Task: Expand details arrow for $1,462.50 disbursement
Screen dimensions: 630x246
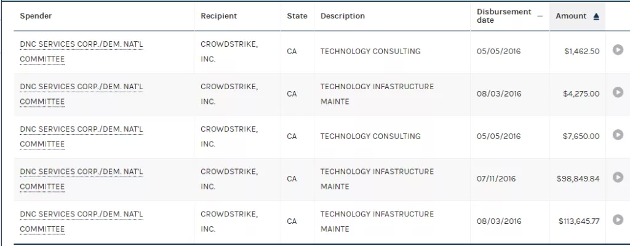Action: 618,50
